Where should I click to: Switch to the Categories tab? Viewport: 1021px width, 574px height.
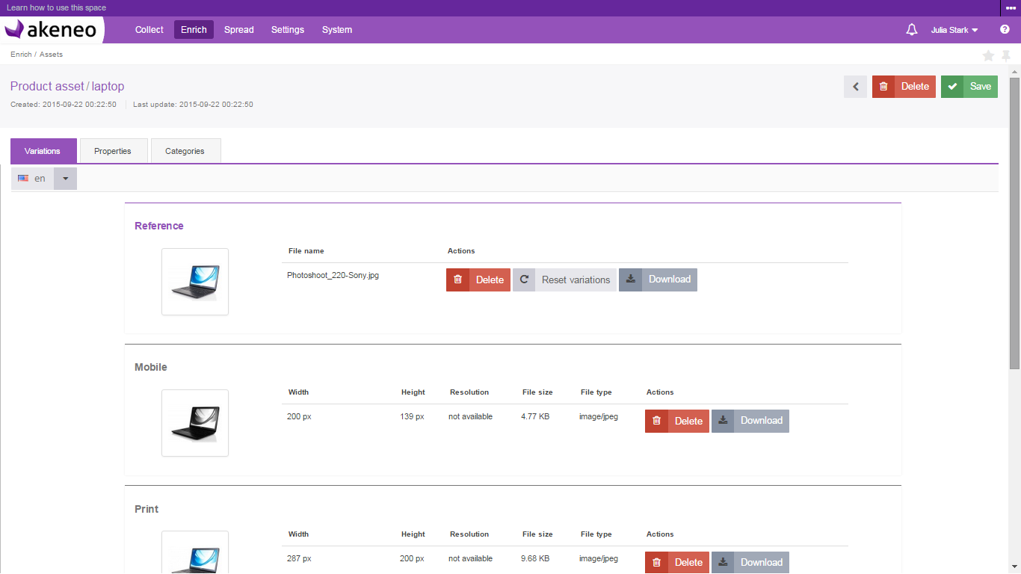coord(185,151)
